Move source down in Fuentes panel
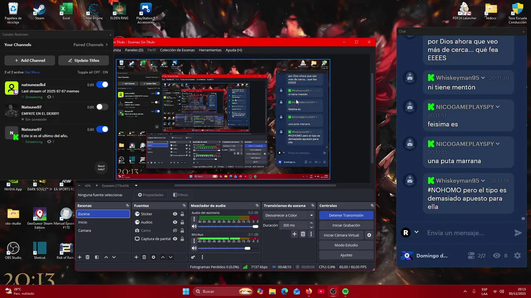The height and width of the screenshot is (298, 531). tap(171, 257)
